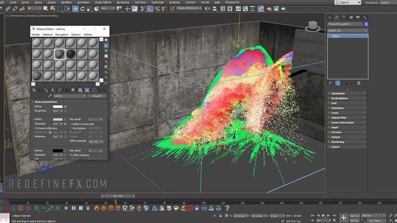Toggle the Backlight icon in Material Editor
This screenshot has height=223, width=397.
click(x=106, y=45)
